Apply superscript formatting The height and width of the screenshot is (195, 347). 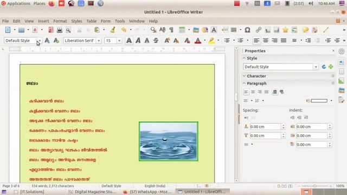point(167,41)
